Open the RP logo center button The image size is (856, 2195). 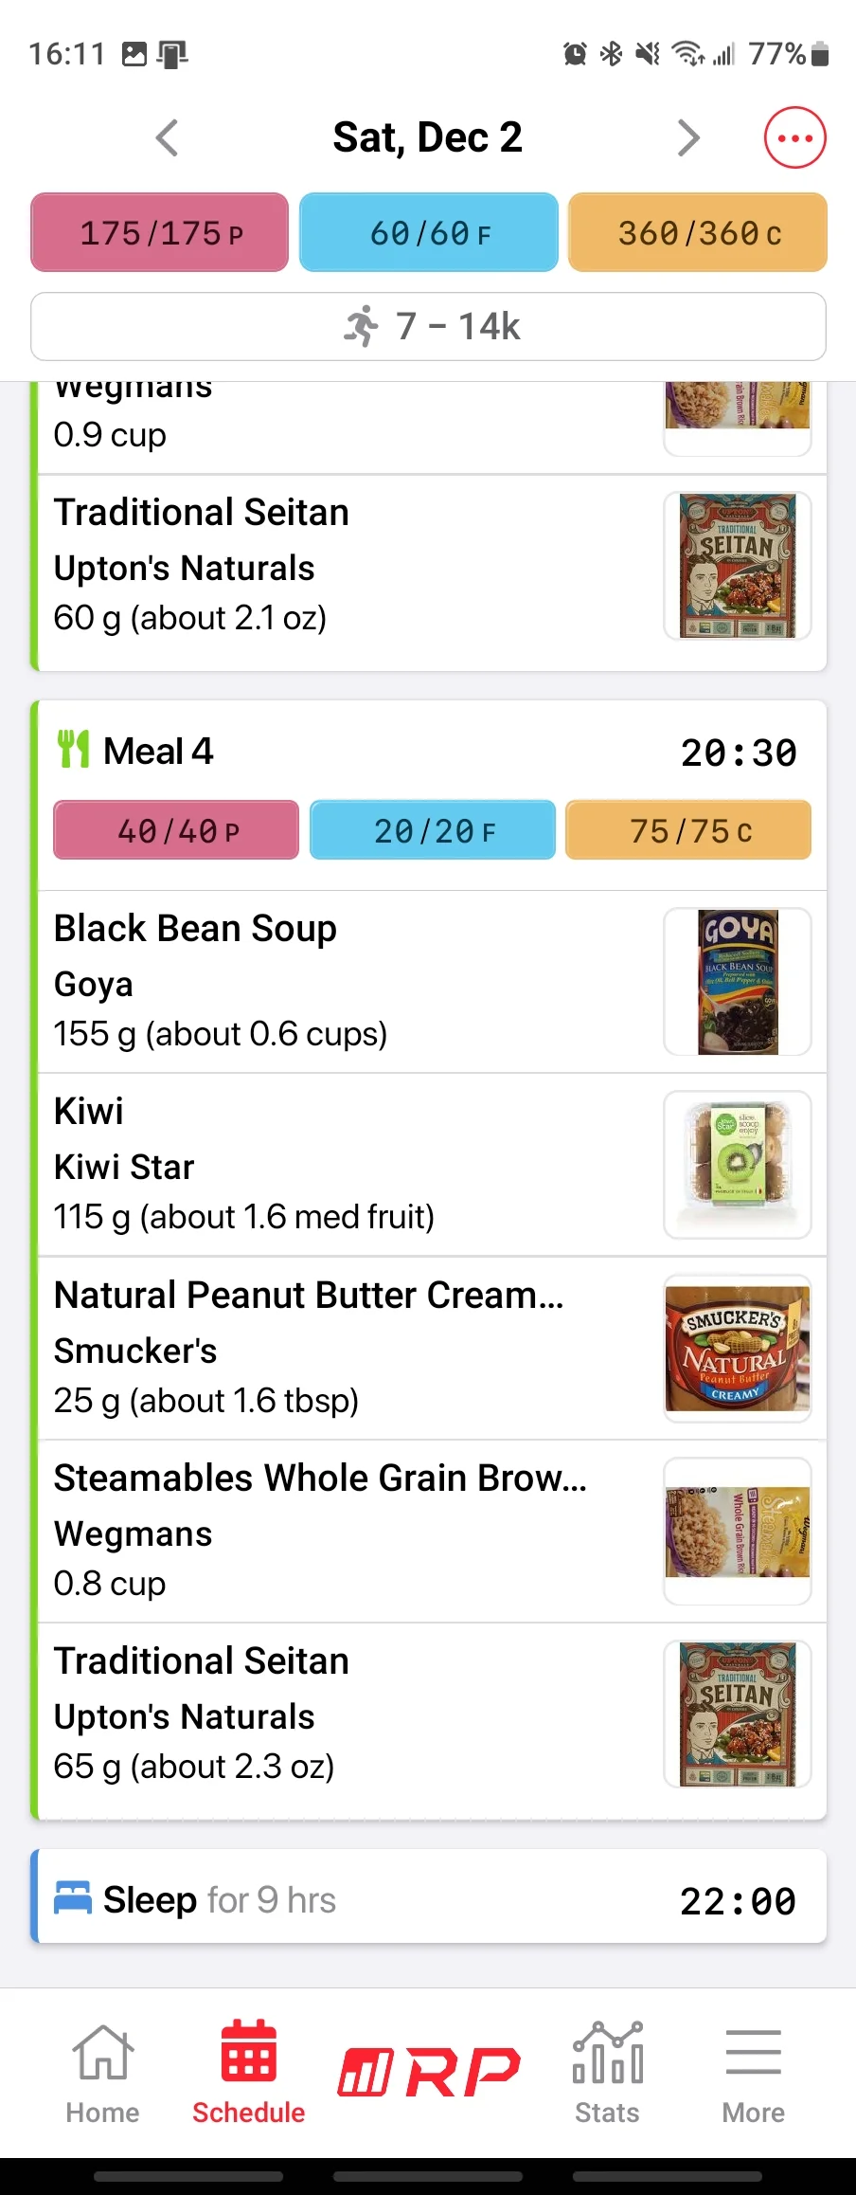(429, 2071)
